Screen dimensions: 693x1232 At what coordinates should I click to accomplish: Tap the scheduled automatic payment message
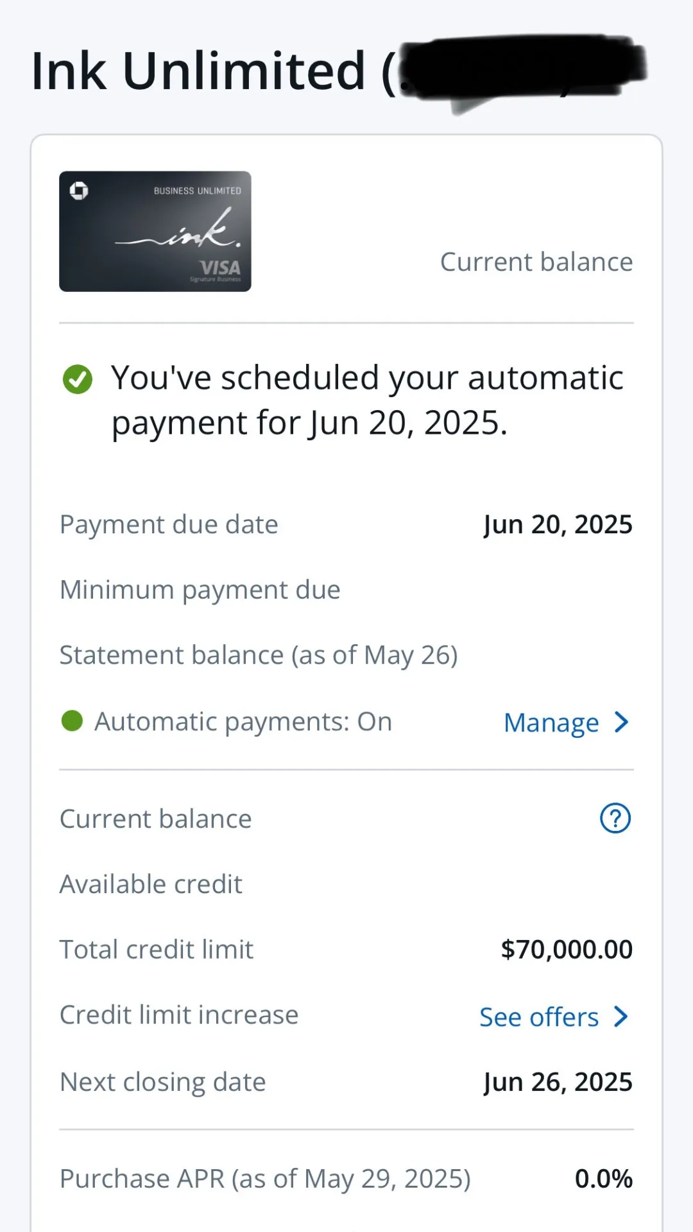coord(367,400)
